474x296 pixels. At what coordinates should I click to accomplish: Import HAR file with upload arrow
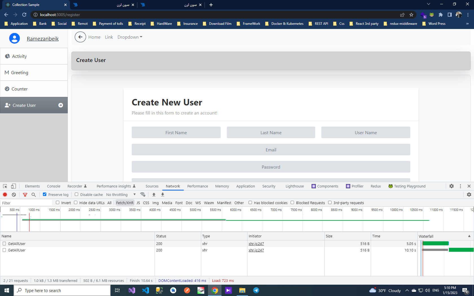154,195
